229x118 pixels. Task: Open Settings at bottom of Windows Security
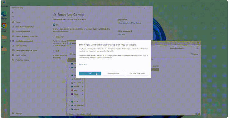17,113
